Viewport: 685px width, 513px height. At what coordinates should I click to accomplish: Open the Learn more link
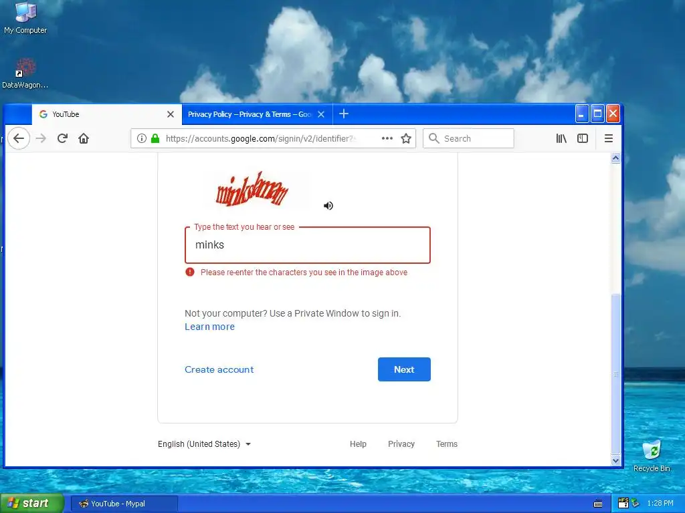[209, 327]
